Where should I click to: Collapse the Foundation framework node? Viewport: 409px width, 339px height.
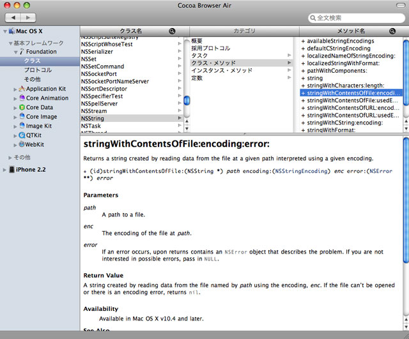pyautogui.click(x=15, y=52)
